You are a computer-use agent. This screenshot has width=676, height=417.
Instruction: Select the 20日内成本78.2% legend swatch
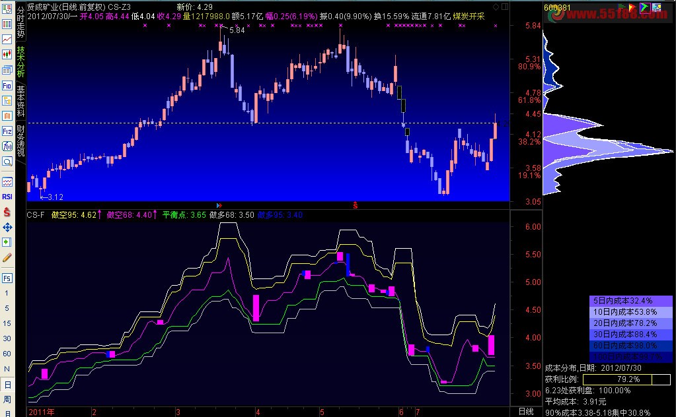pyautogui.click(x=630, y=323)
